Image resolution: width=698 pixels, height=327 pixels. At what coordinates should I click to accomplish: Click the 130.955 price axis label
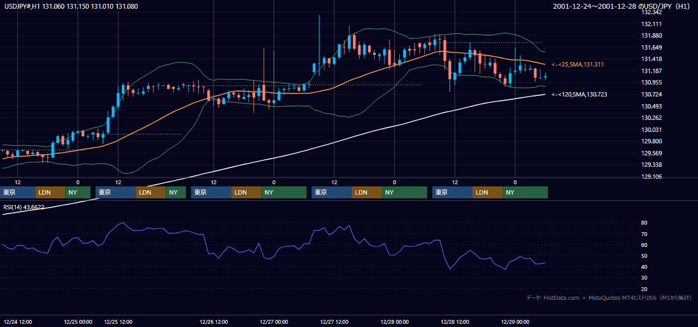click(652, 83)
